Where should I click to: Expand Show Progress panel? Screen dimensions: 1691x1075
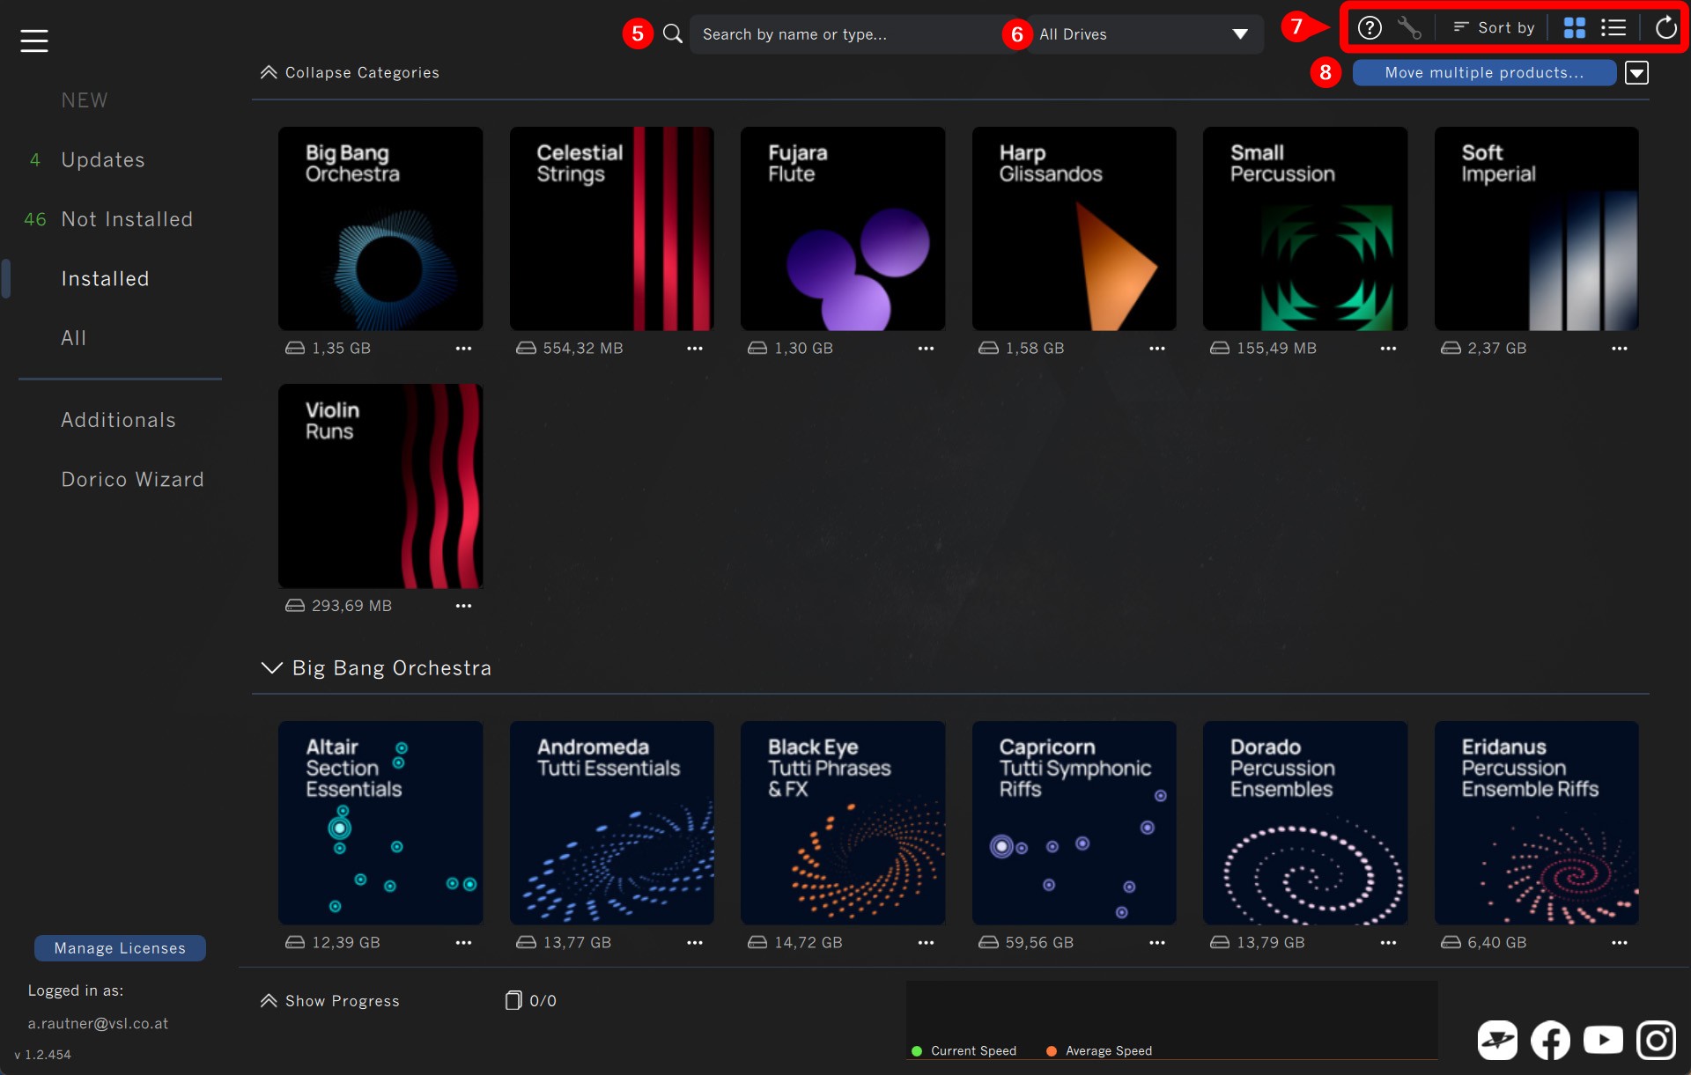click(x=330, y=1001)
